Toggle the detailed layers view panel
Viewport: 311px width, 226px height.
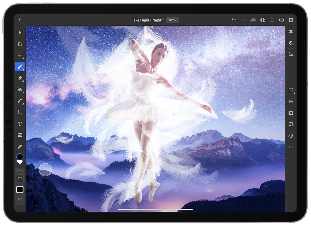point(291,43)
